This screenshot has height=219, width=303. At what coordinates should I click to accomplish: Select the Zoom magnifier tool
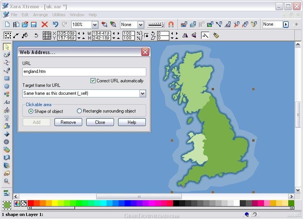(7, 181)
